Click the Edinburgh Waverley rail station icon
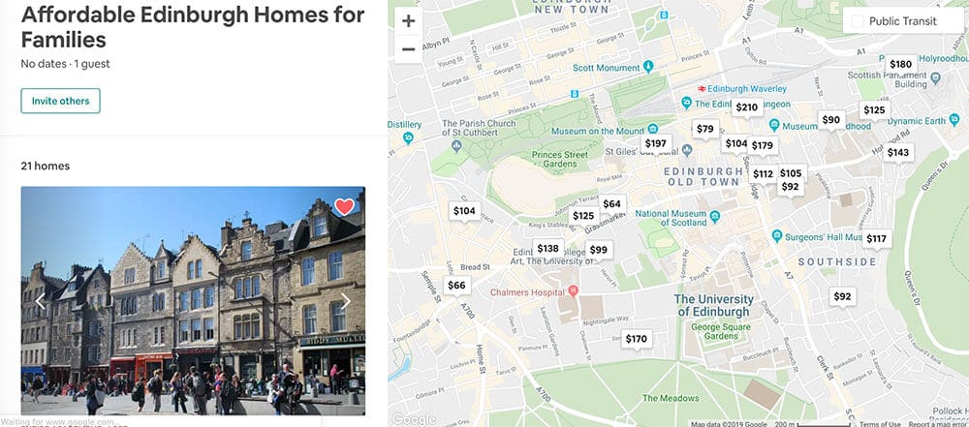This screenshot has width=969, height=427. pos(702,88)
